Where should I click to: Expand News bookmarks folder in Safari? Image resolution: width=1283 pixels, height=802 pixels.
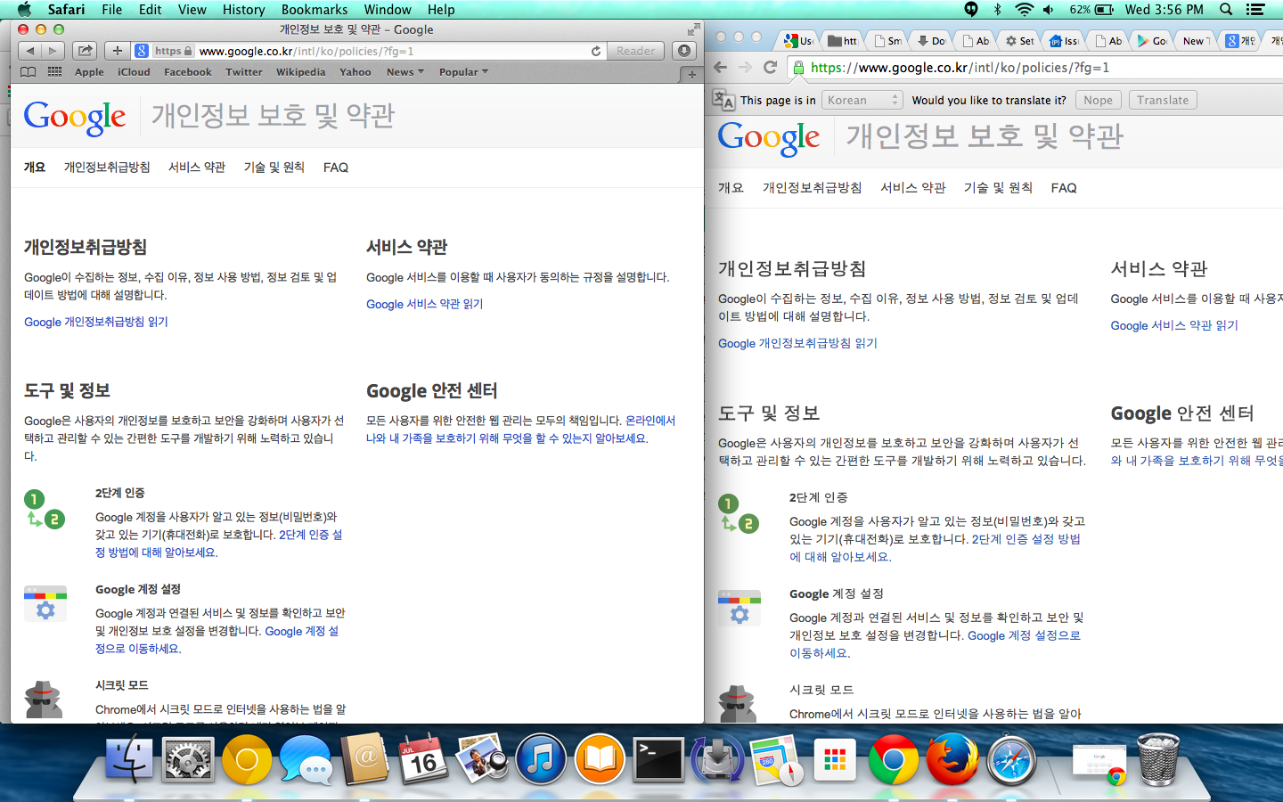pos(405,72)
